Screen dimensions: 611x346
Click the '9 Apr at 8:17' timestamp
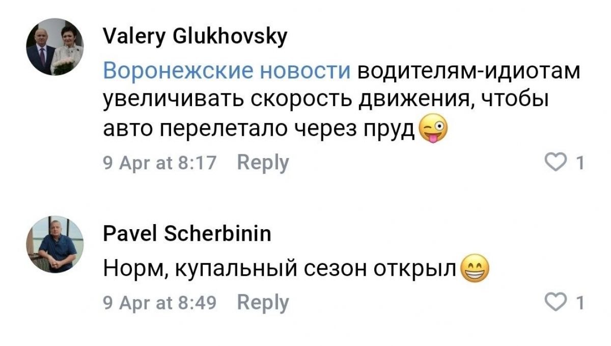pos(160,163)
